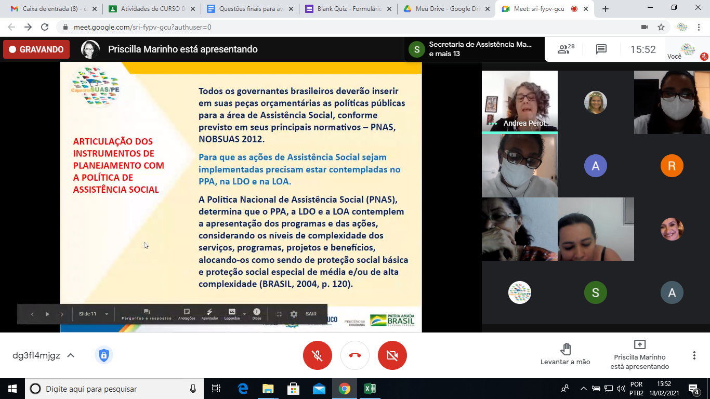Screen dimensions: 710x399
Task: Open the slideshow settings gear
Action: tap(294, 314)
